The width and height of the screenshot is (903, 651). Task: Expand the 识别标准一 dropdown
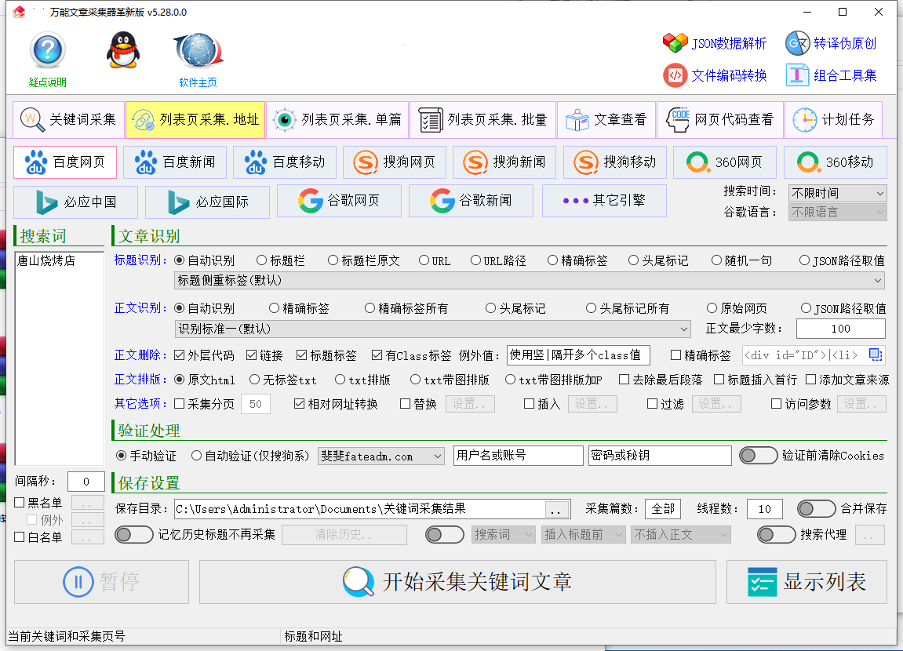(x=432, y=329)
